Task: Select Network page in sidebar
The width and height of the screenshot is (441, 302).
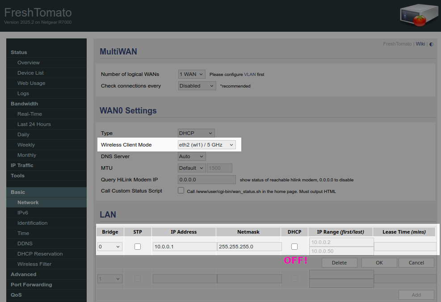Action: point(28,202)
